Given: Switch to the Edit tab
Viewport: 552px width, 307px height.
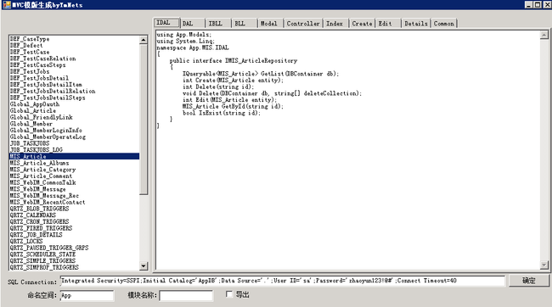Looking at the screenshot, I should 388,23.
